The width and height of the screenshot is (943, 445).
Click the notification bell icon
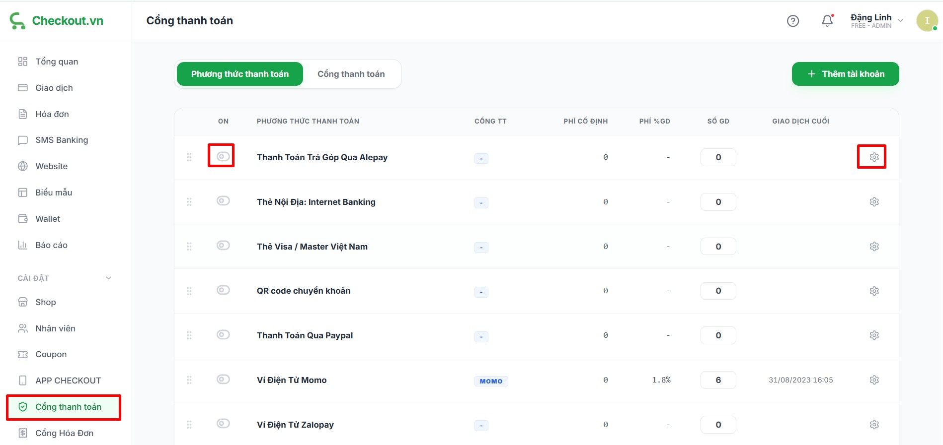827,21
